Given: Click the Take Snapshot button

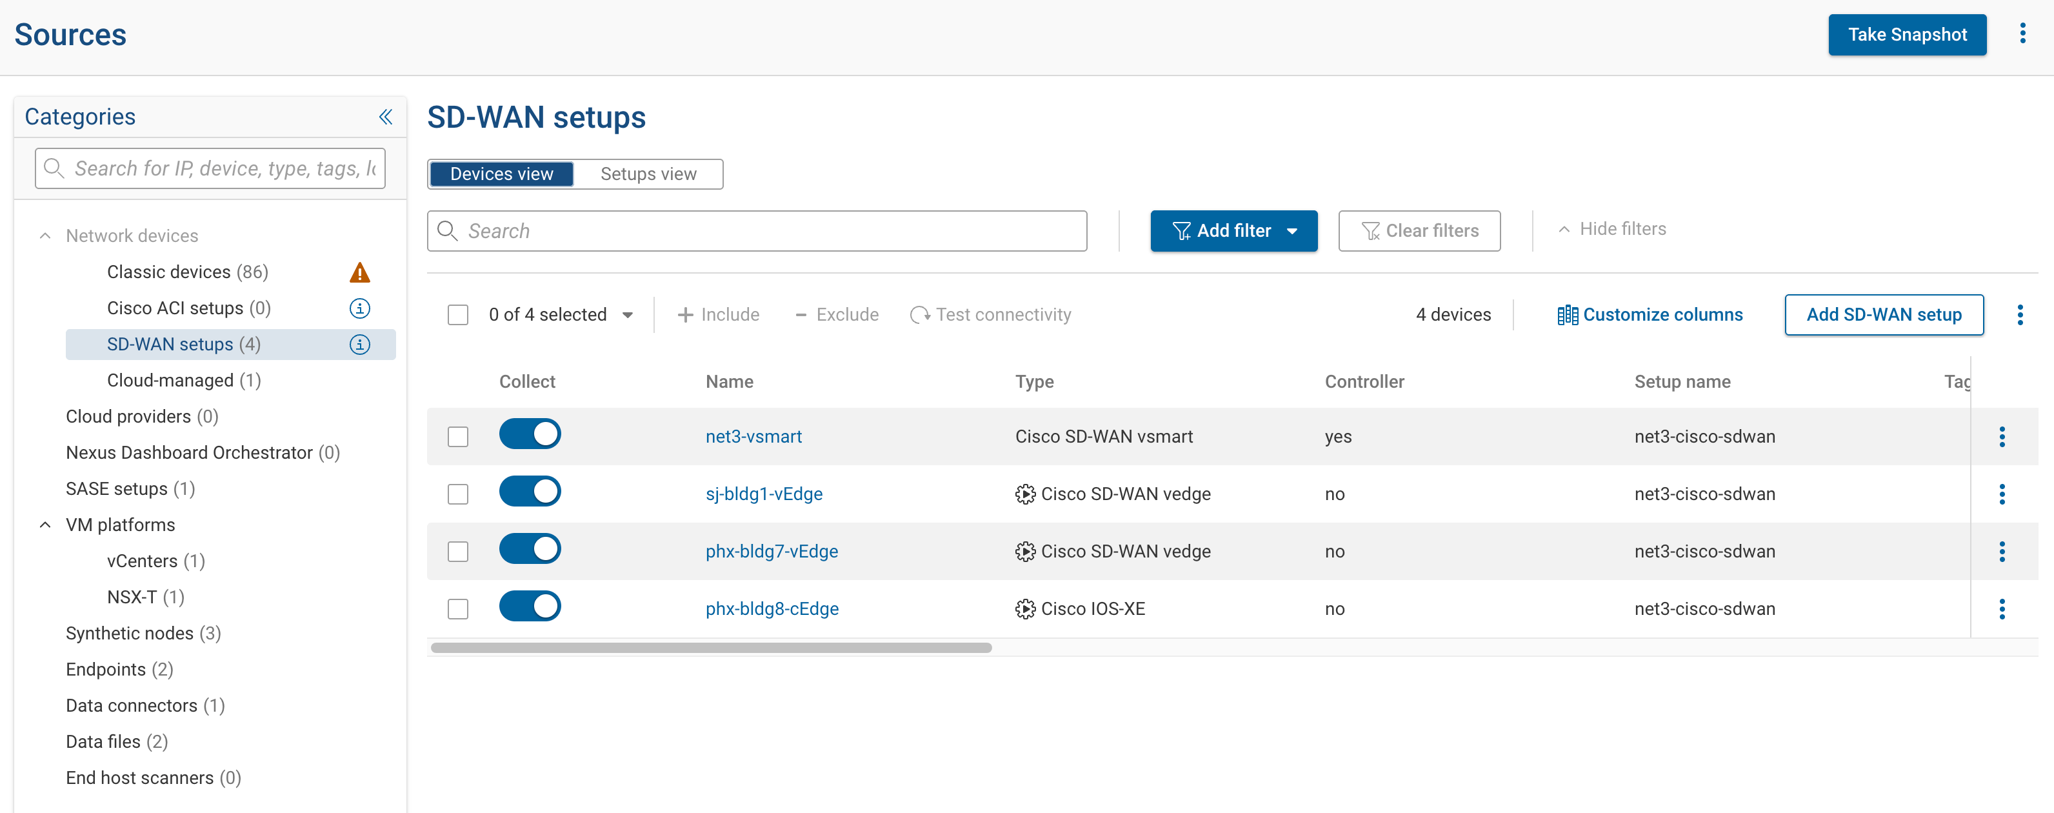Looking at the screenshot, I should pos(1908,35).
